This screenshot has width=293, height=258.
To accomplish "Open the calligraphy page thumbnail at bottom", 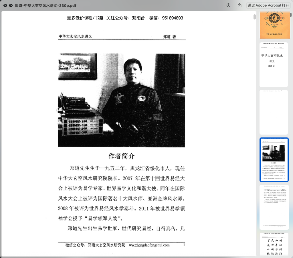I will click(273, 245).
